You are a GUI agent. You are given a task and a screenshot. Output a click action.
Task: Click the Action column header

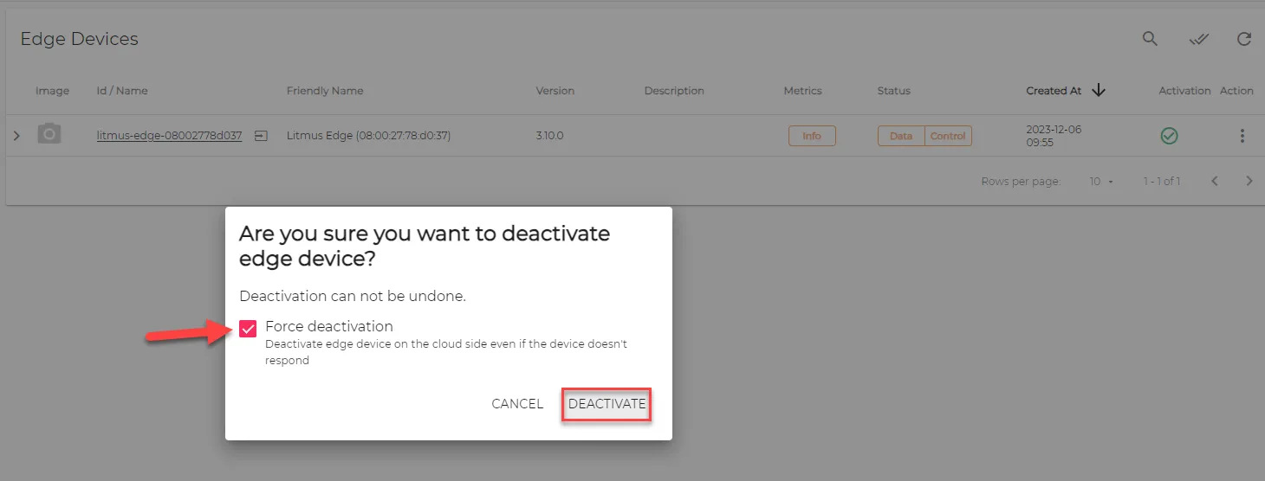[x=1236, y=90]
